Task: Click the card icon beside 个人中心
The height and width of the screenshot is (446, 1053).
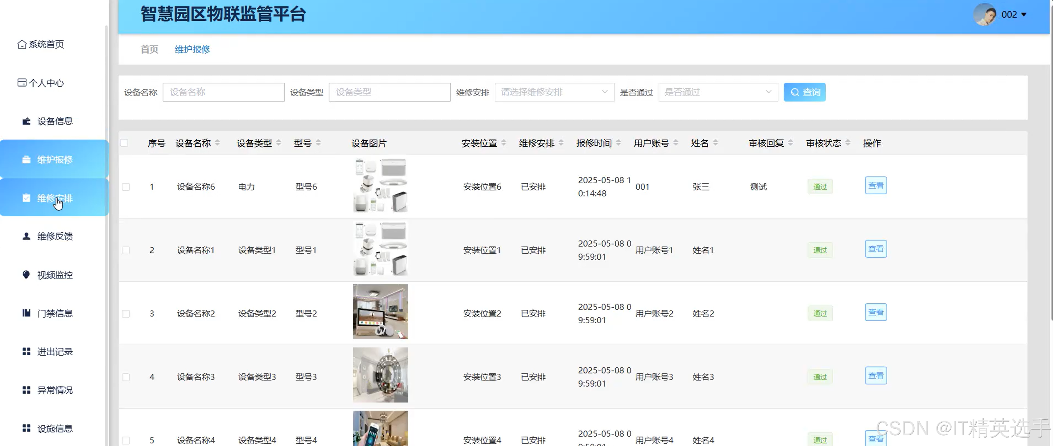Action: [22, 83]
